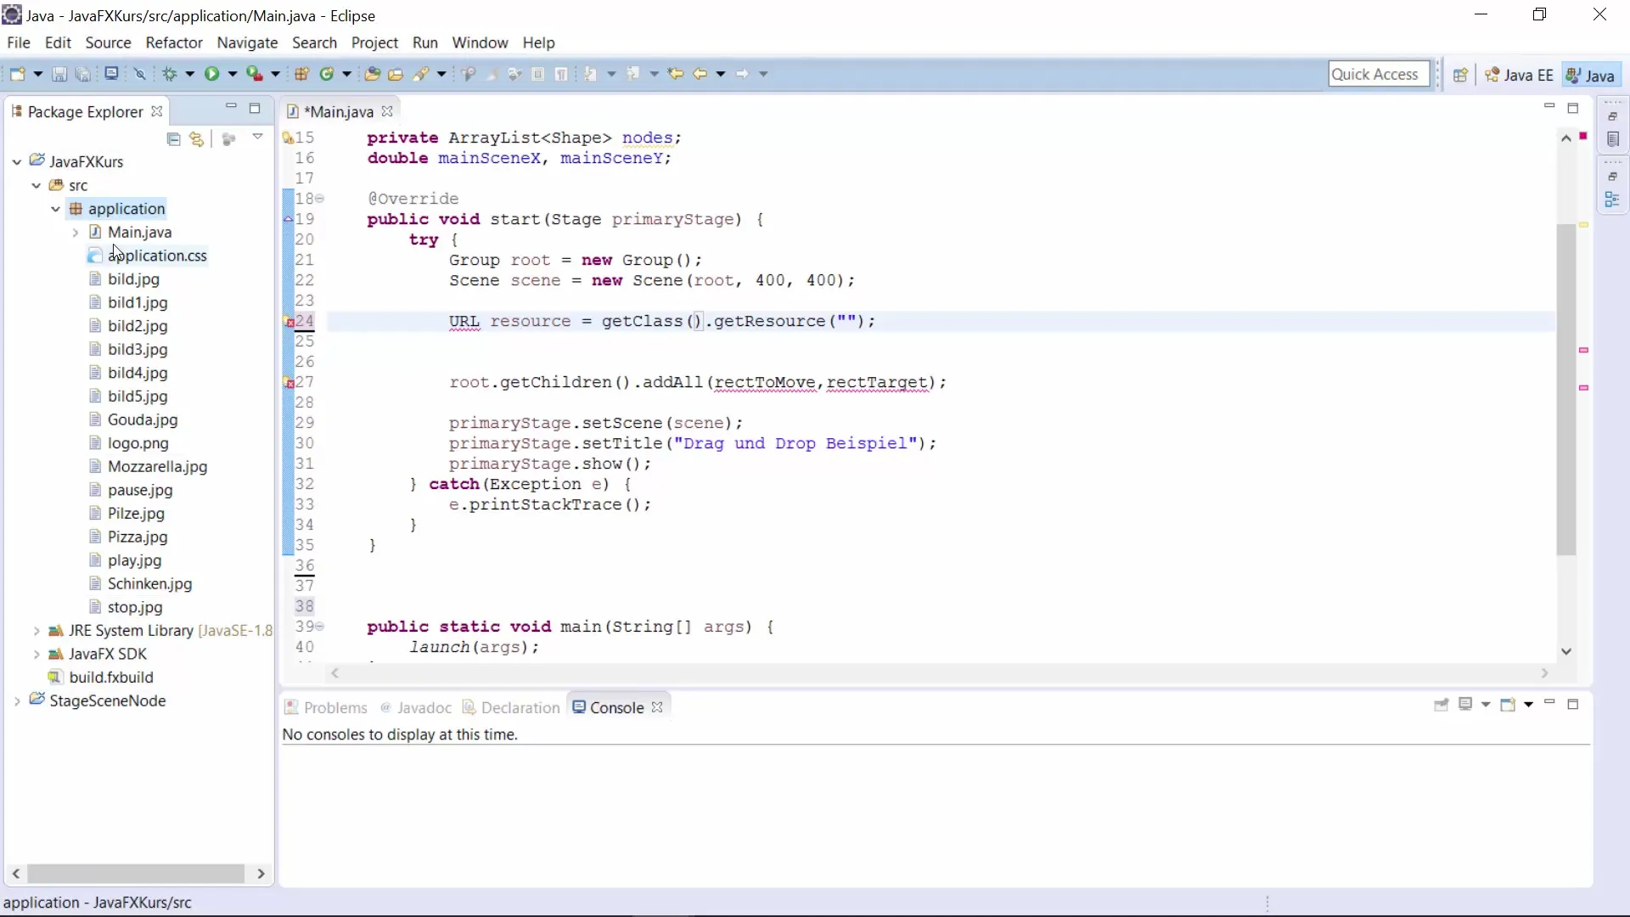Open the Outline view trim icon
The height and width of the screenshot is (917, 1630).
pyautogui.click(x=1613, y=200)
